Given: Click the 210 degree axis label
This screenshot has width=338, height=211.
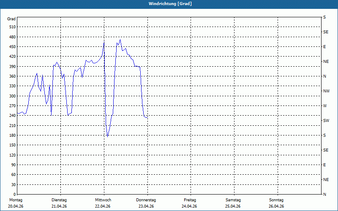Looking at the screenshot, I should point(13,125).
